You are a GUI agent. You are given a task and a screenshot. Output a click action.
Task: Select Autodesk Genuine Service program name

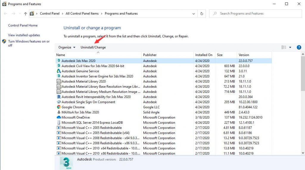(x=80, y=71)
